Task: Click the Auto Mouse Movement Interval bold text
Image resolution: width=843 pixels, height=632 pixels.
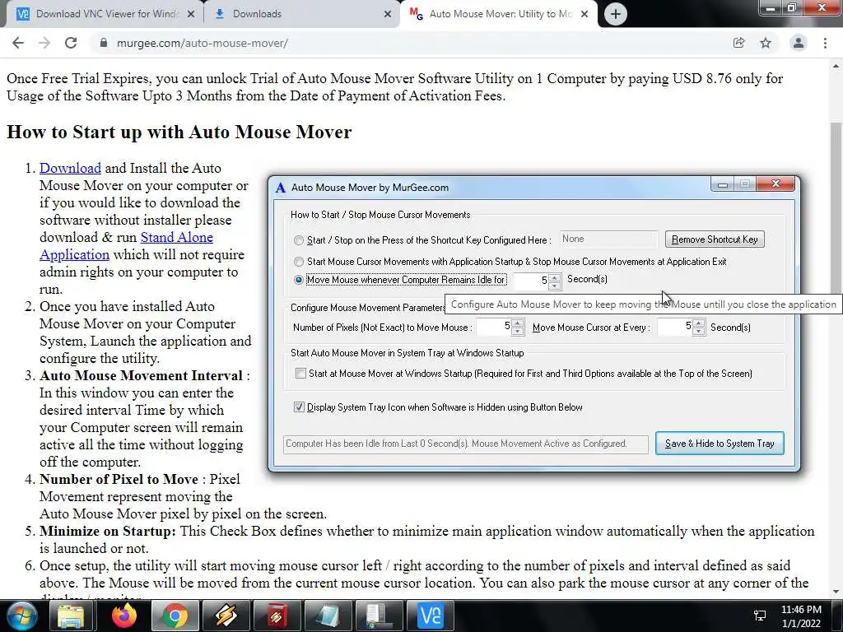Action: pyautogui.click(x=141, y=375)
